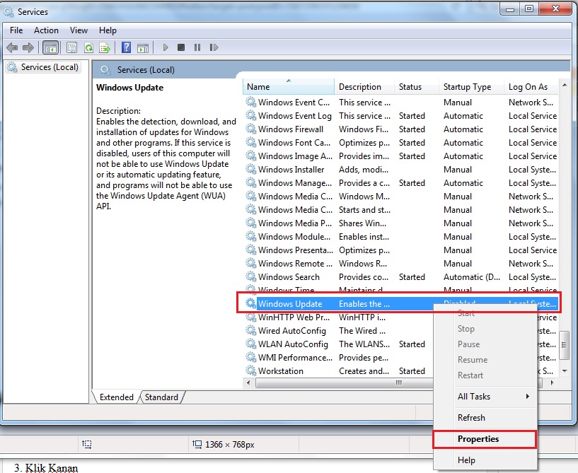Go back with the toolbar Back arrow

coord(12,47)
